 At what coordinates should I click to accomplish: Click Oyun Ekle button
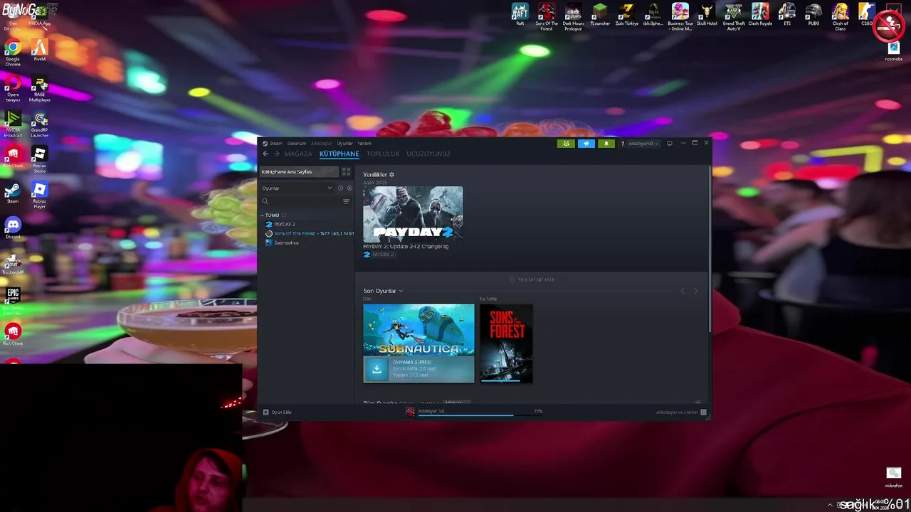[278, 412]
